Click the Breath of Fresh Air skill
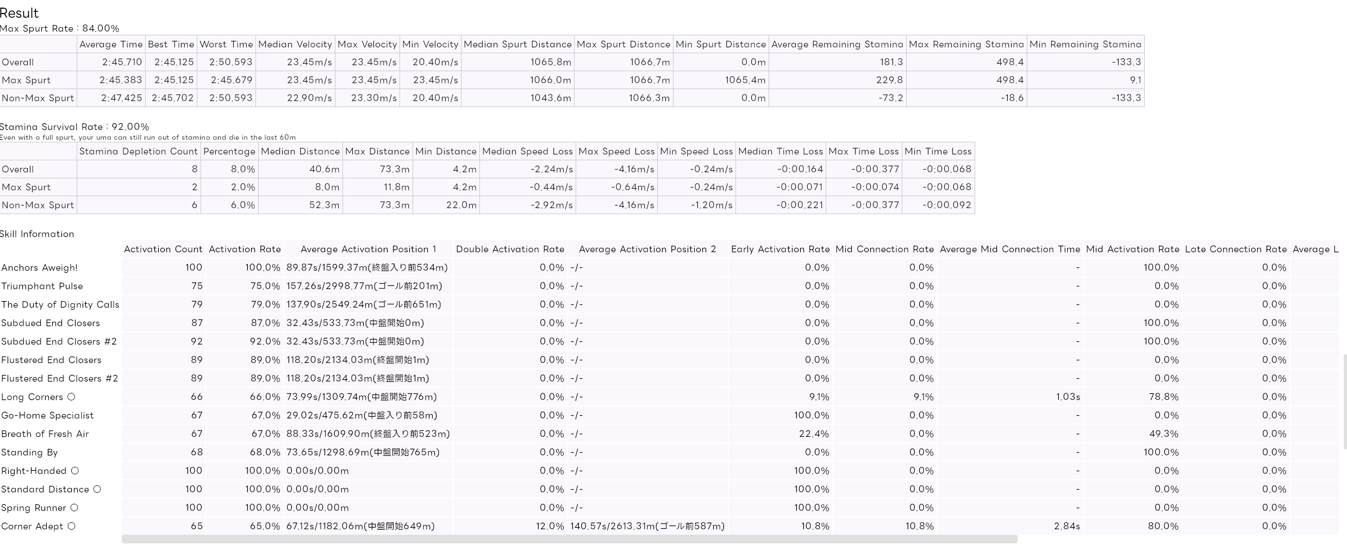The width and height of the screenshot is (1347, 551). pyautogui.click(x=45, y=434)
